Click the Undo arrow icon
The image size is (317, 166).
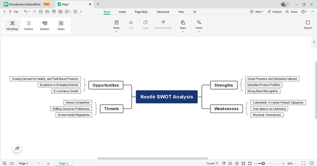(26, 12)
